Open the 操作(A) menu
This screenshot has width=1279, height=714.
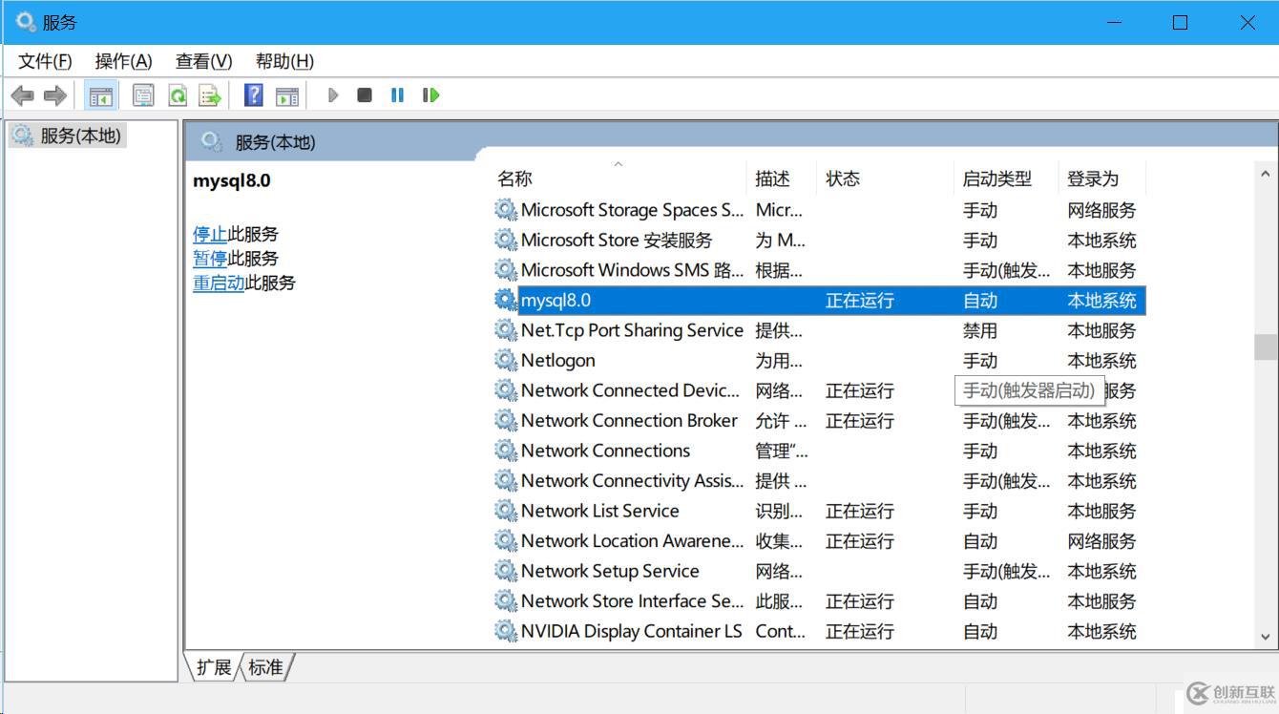tap(123, 61)
